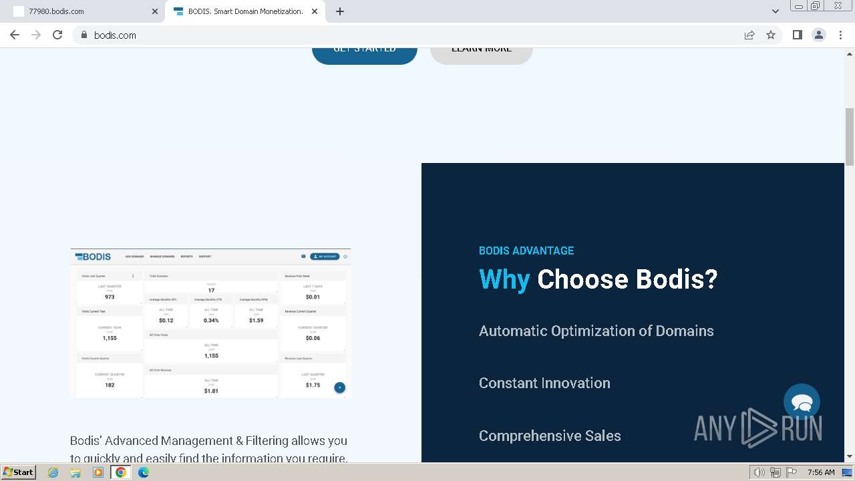
Task: Click the Why Choose Bodis? heading
Action: coord(598,279)
